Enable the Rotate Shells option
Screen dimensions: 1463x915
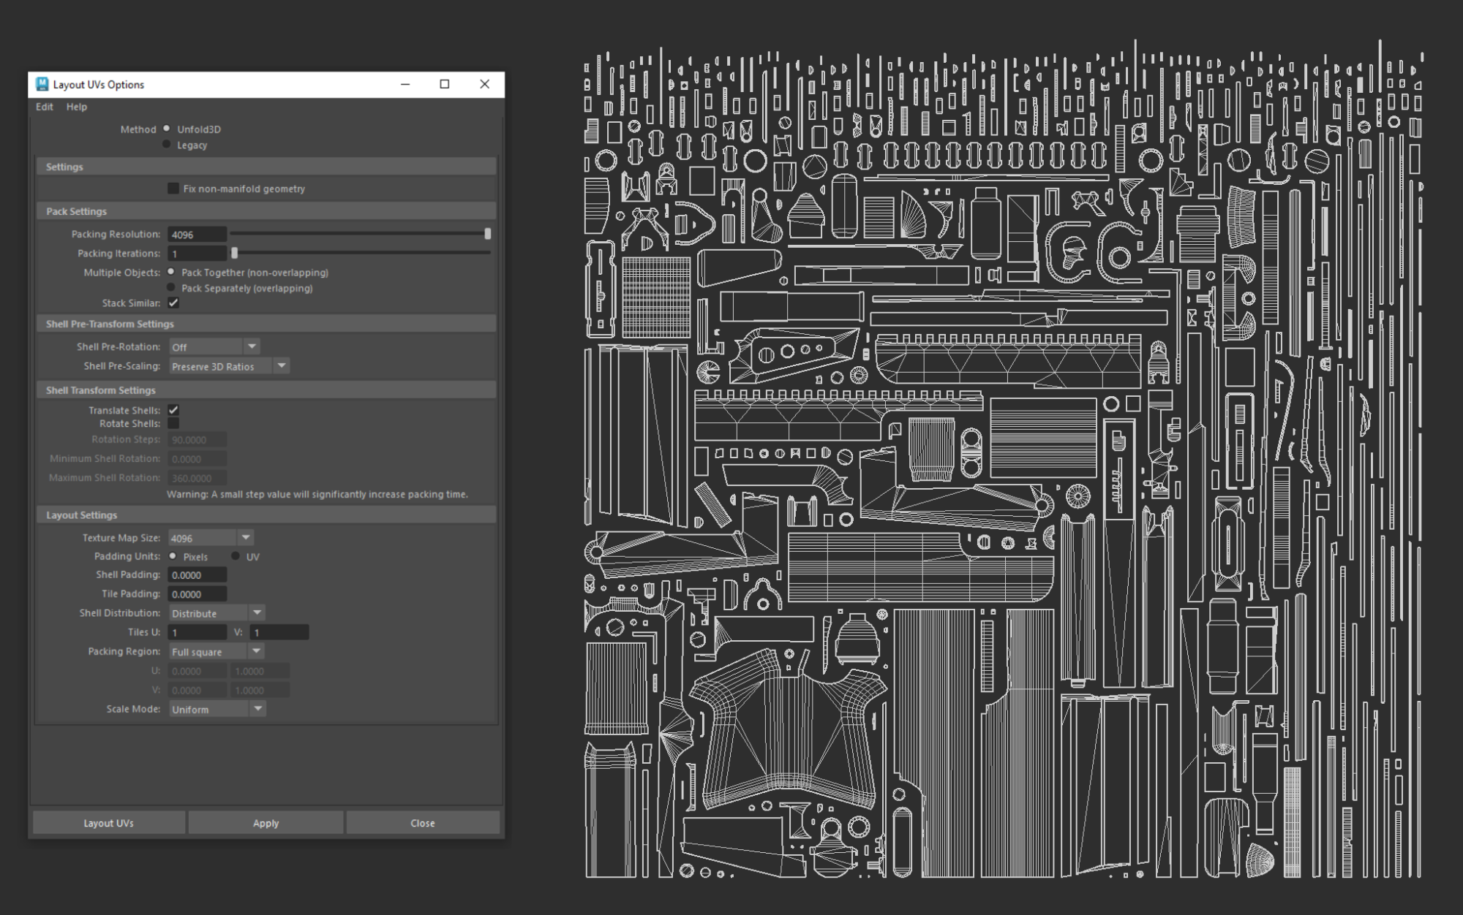[173, 423]
